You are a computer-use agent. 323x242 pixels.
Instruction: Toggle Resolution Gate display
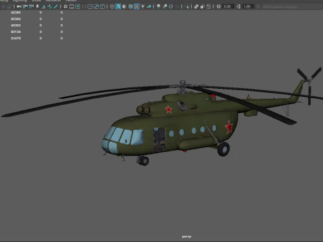point(77,7)
